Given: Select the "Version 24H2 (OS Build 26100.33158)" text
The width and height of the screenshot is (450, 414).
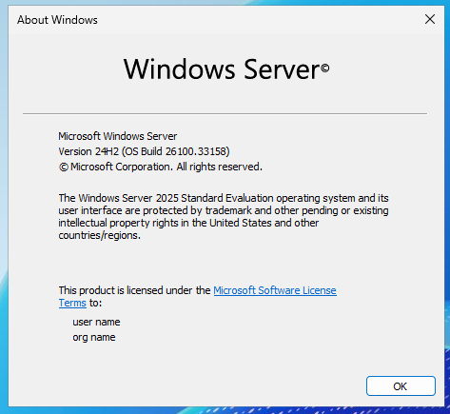Looking at the screenshot, I should [x=144, y=151].
